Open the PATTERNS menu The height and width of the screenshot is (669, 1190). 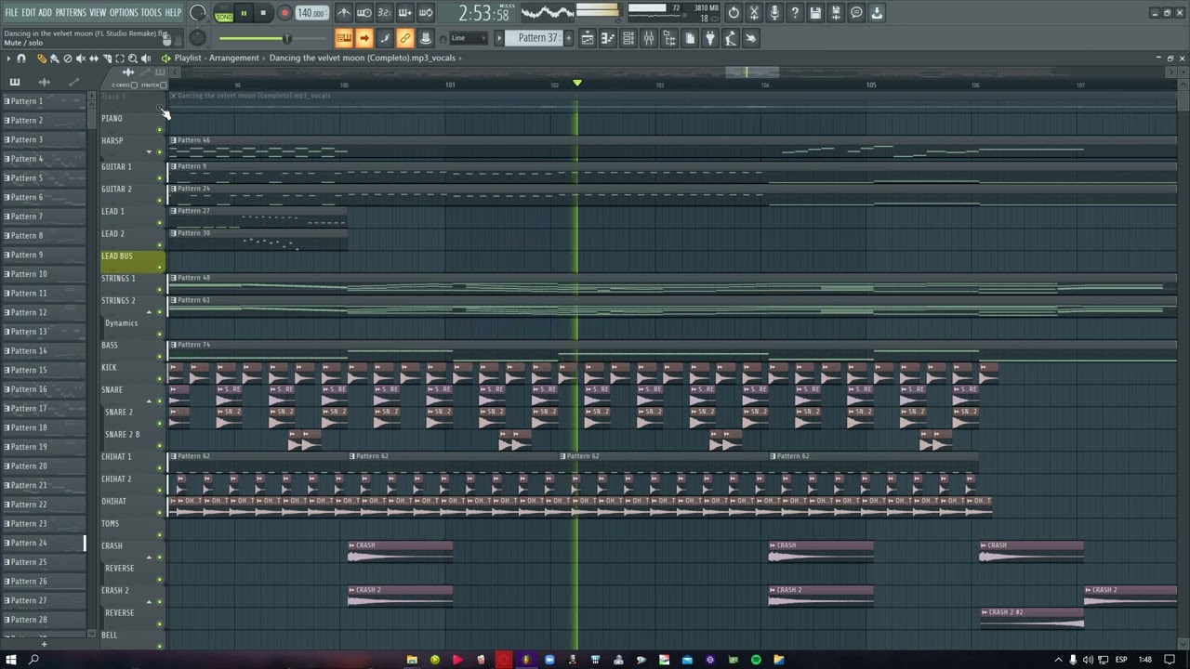71,13
